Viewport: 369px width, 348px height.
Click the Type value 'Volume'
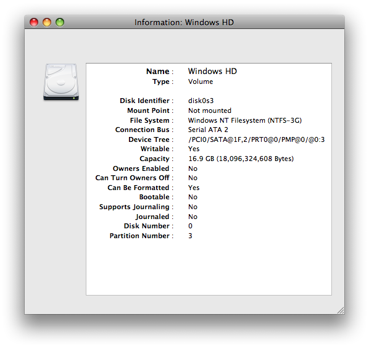point(201,81)
